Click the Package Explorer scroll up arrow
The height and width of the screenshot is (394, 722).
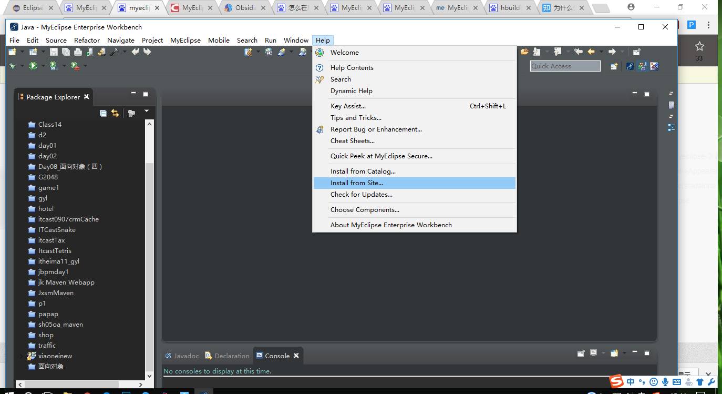coord(149,124)
